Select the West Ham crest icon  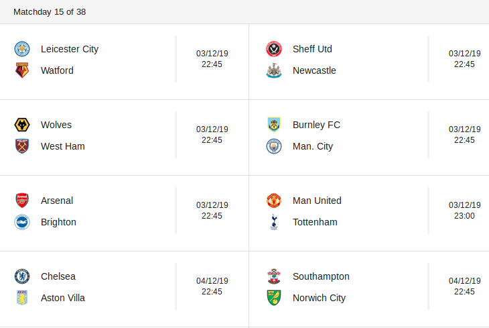point(22,146)
